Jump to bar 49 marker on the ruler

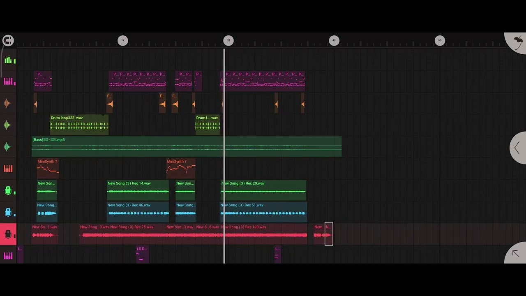point(334,40)
